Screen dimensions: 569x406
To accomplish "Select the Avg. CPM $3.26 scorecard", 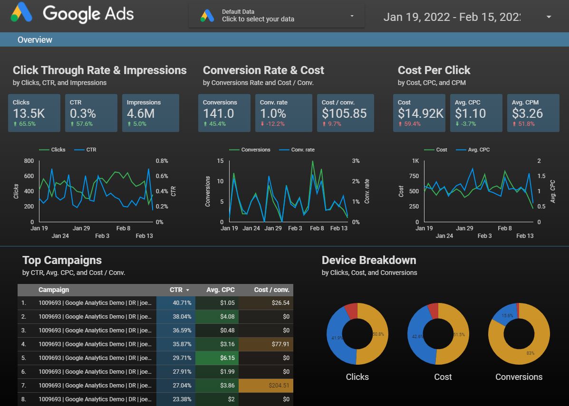I will click(x=533, y=113).
